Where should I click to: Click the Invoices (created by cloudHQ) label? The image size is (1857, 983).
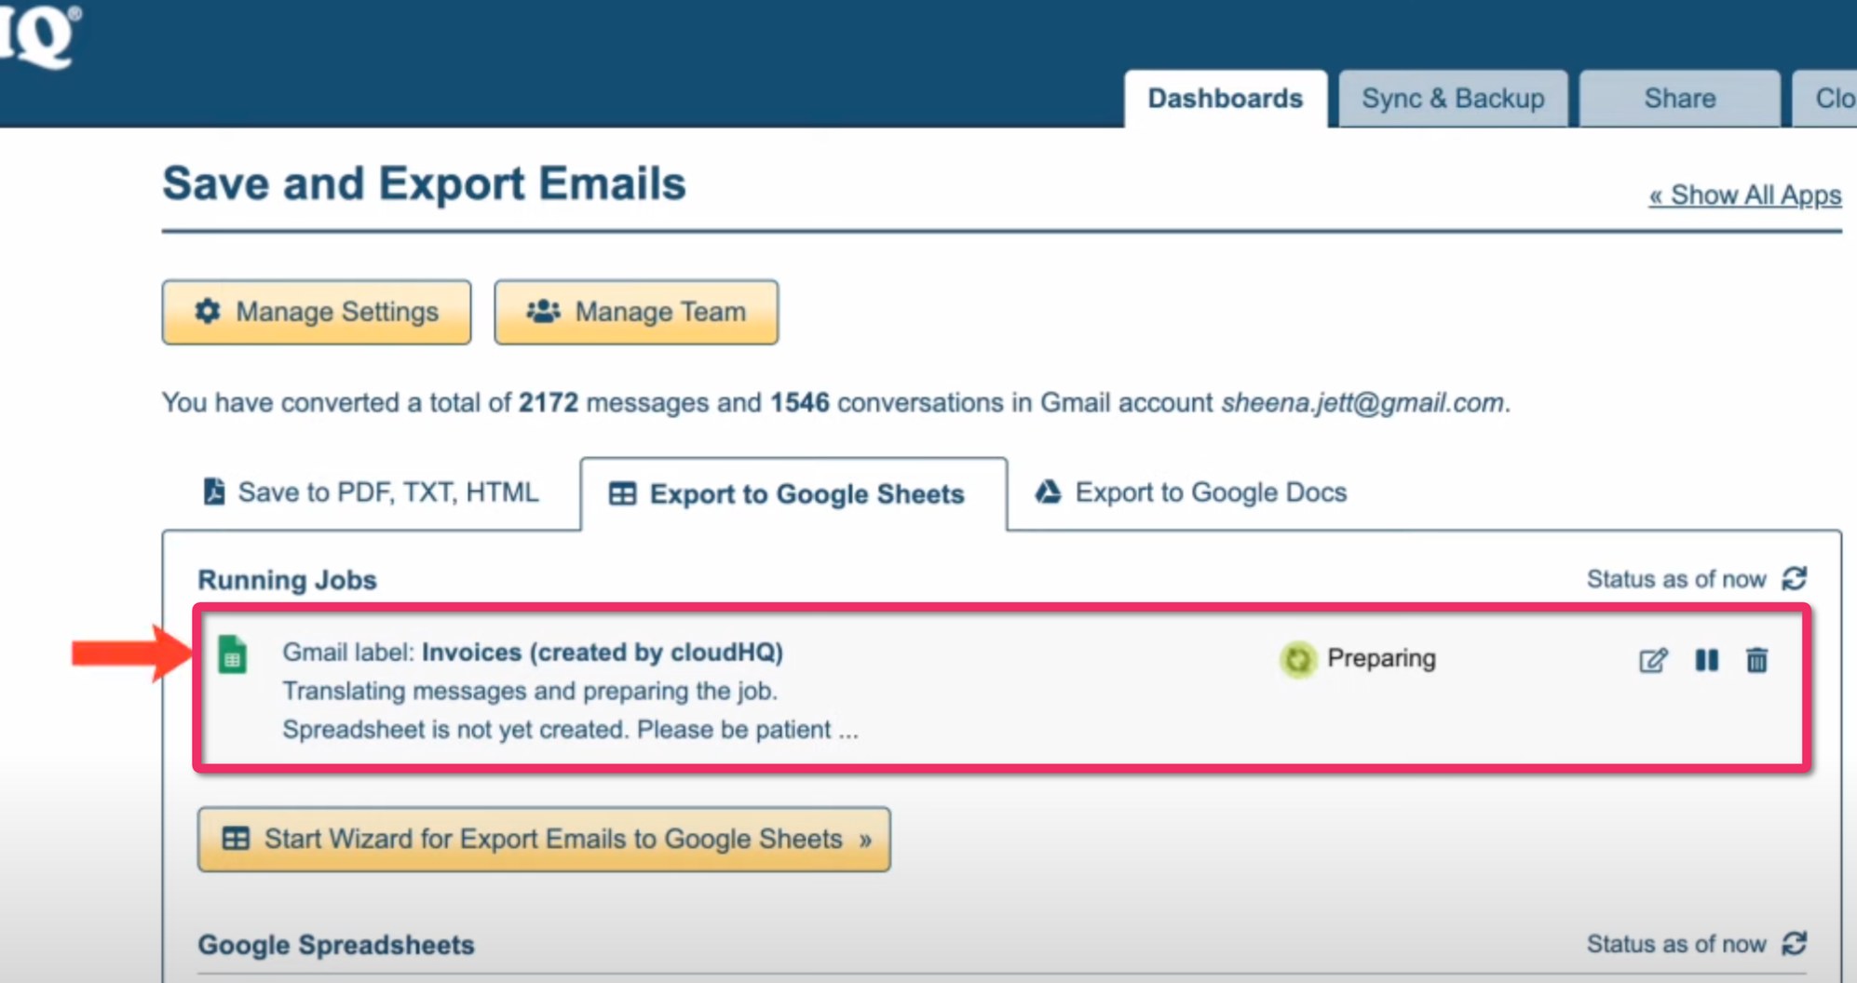[x=602, y=653]
